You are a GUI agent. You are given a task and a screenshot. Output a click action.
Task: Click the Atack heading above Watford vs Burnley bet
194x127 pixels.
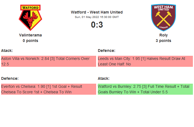pyautogui.click(x=104, y=78)
